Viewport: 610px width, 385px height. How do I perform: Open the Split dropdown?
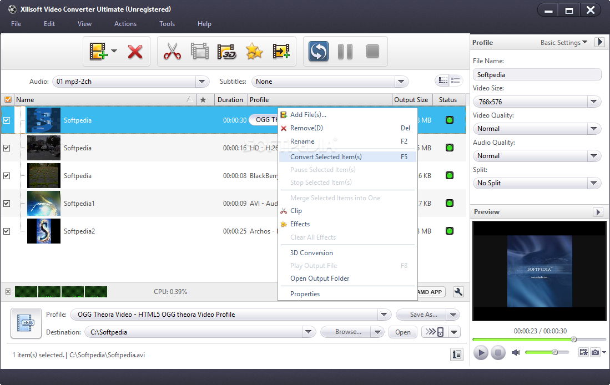point(593,183)
